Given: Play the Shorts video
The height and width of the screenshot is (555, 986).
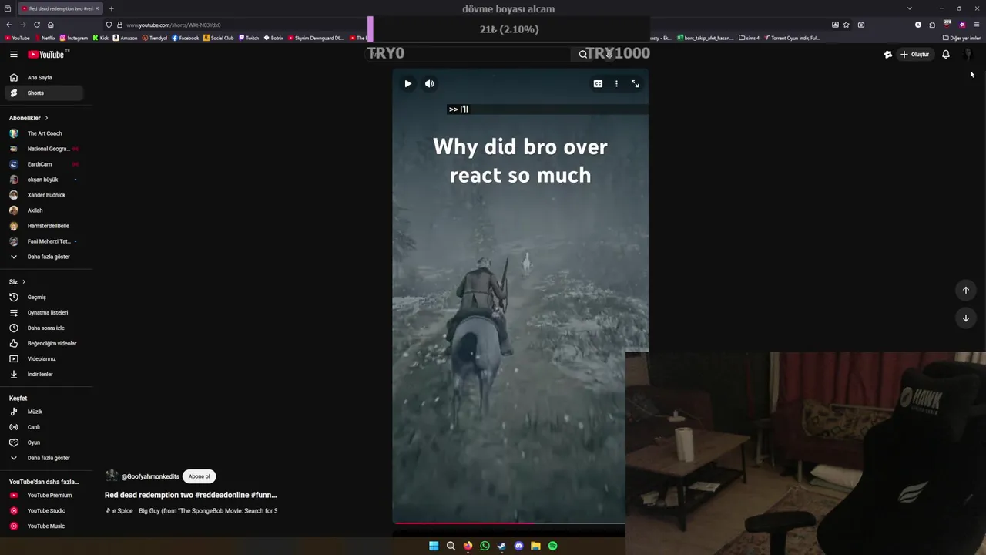Looking at the screenshot, I should [407, 83].
